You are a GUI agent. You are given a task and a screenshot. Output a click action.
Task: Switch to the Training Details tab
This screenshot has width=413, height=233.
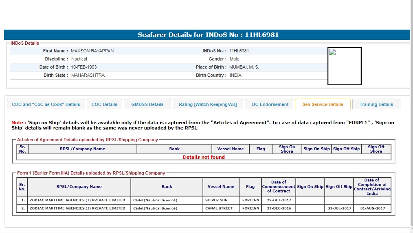pos(376,104)
